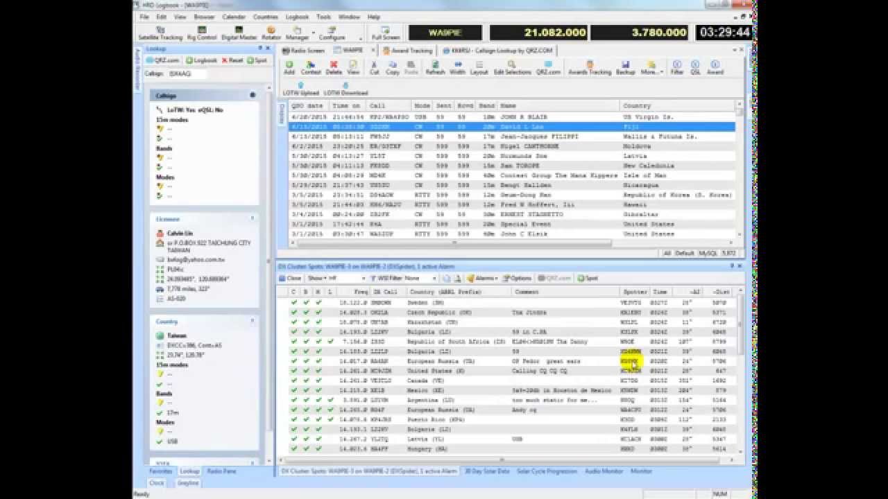
Task: Click the 21.082.000 frequency display
Action: click(x=538, y=33)
